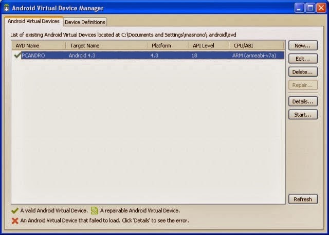The height and width of the screenshot is (235, 329).
Task: Click the 'A valid Android Virtual Device.' text
Action: click(x=54, y=211)
